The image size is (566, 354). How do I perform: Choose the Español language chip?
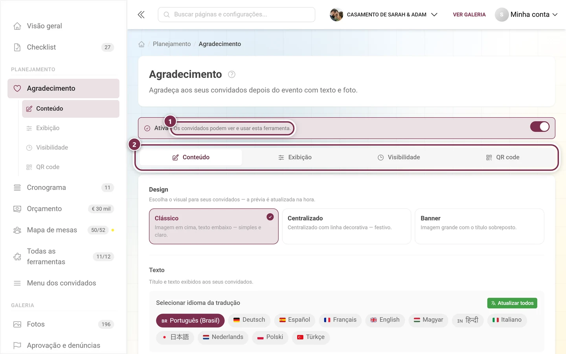(x=295, y=320)
